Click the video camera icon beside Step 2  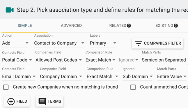coord(10,10)
